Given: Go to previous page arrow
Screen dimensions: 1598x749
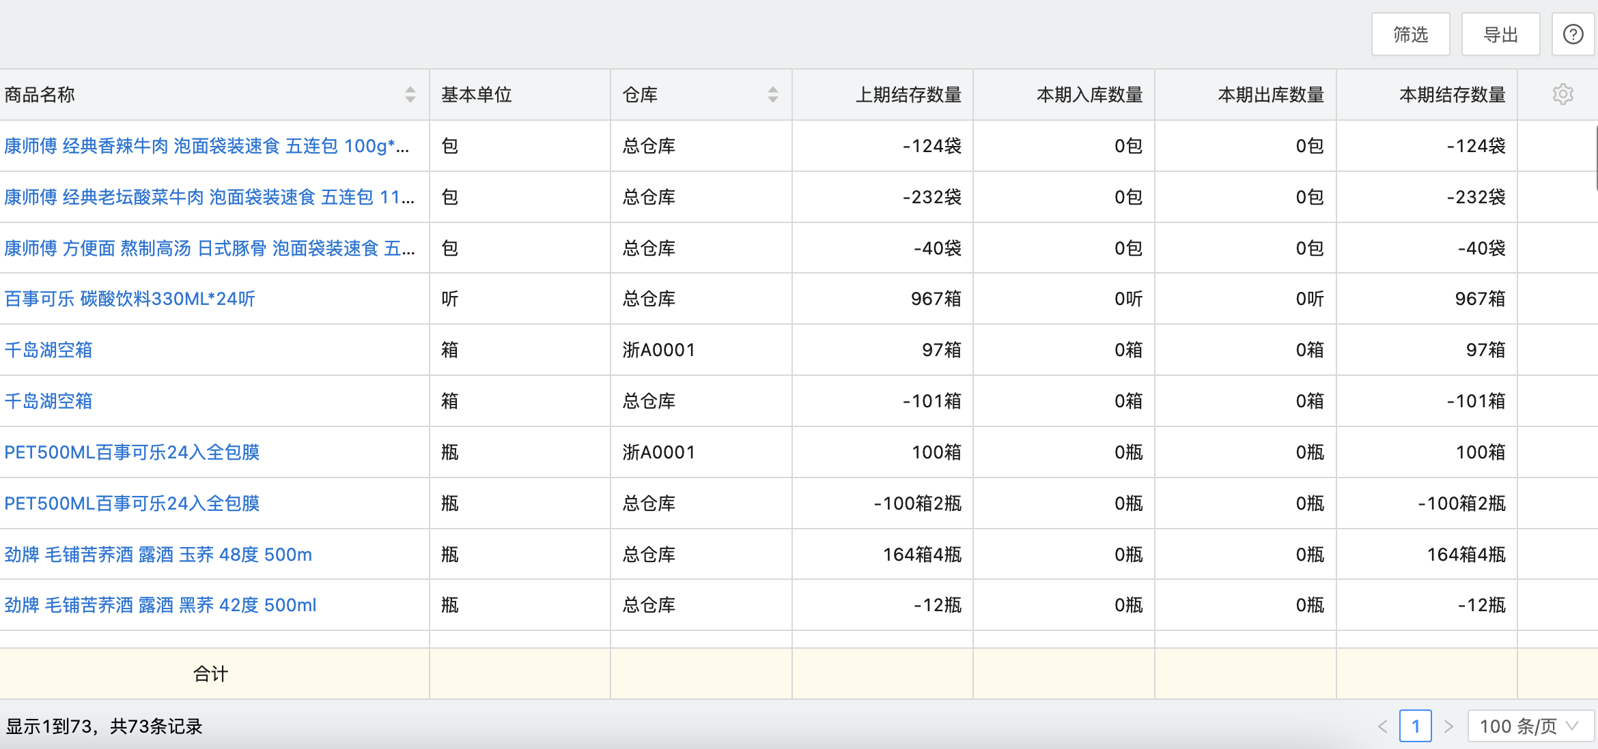Looking at the screenshot, I should (x=1382, y=726).
